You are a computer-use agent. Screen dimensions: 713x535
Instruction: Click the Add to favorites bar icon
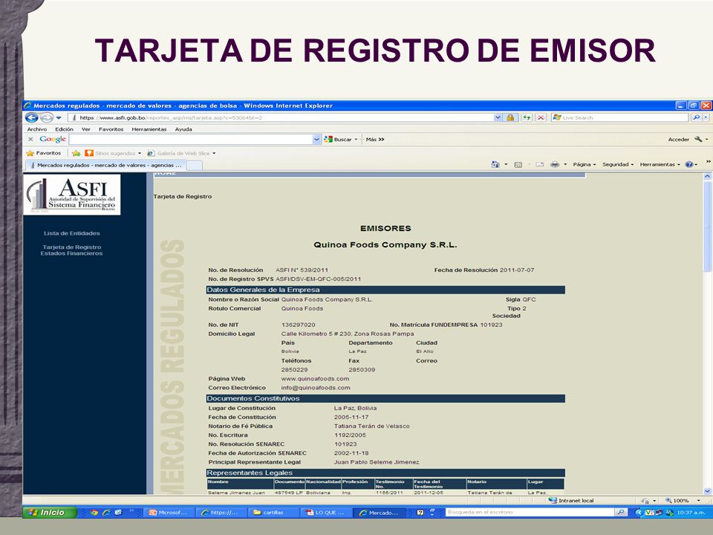pos(76,153)
